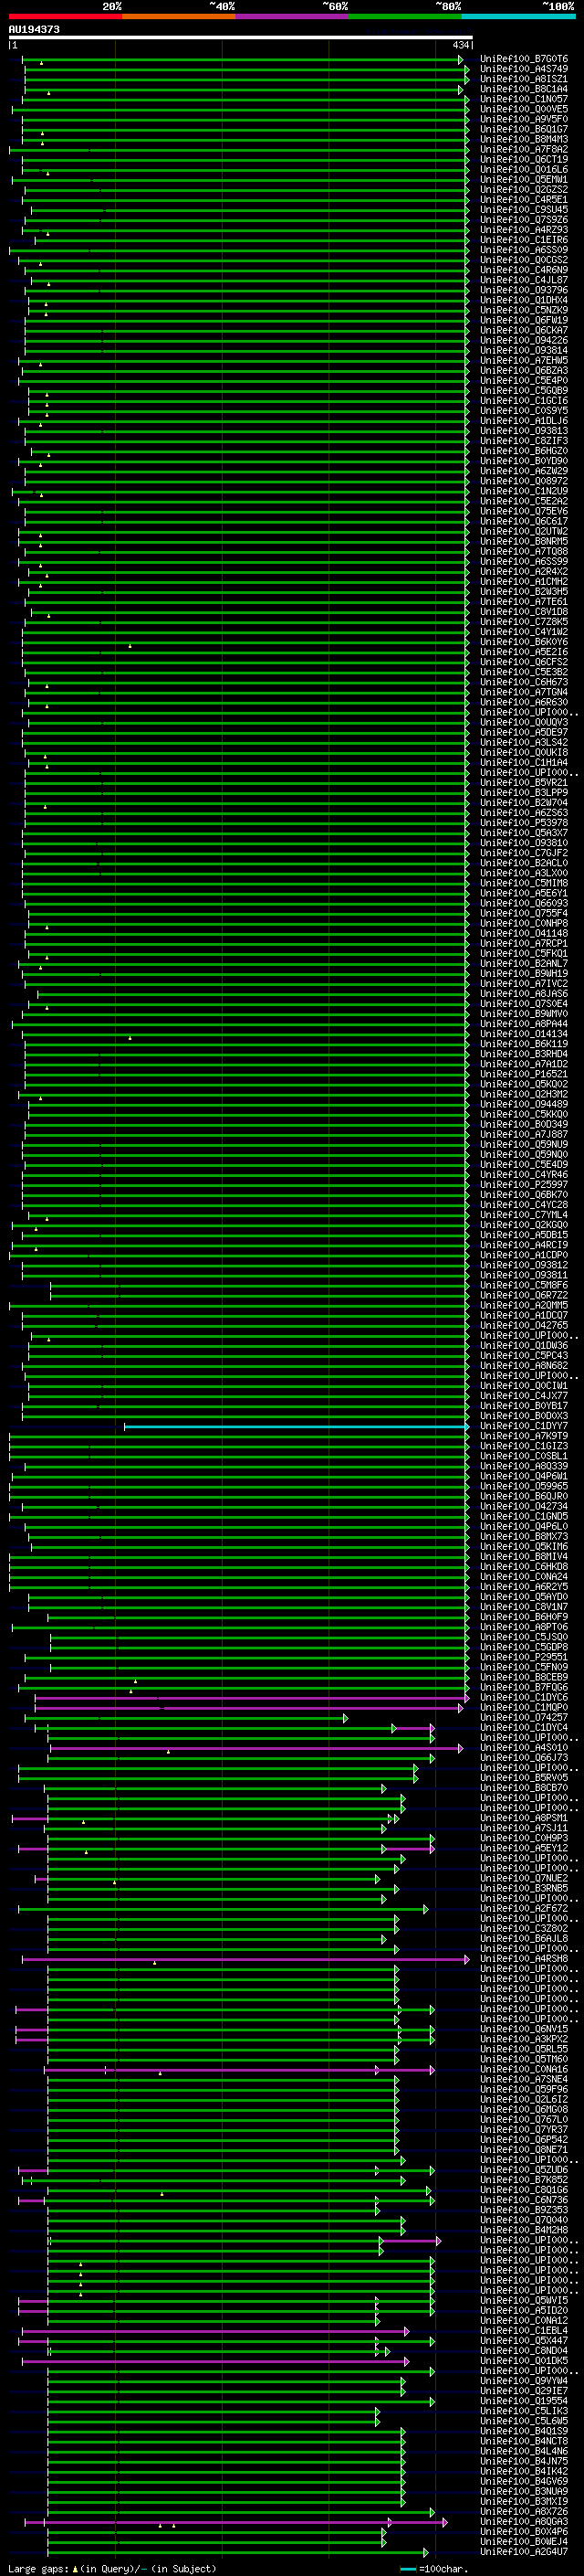Select hit label UniRef100_Q5EMW1
Image resolution: width=584 pixels, height=2576 pixels.
tap(524, 180)
